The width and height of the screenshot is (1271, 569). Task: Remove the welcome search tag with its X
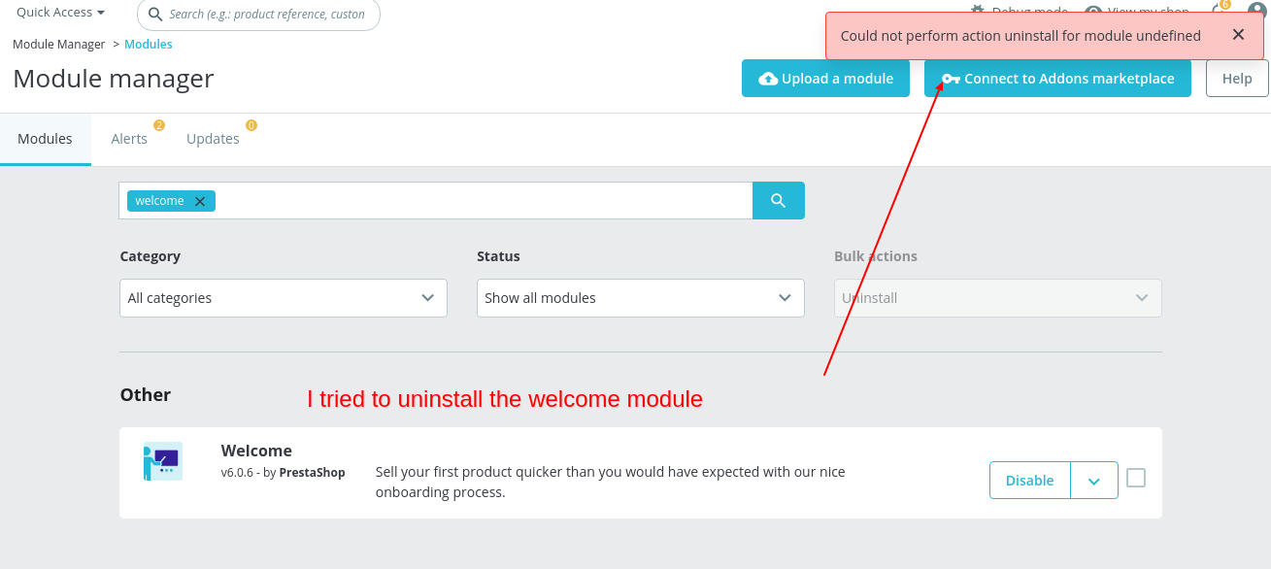(x=200, y=200)
